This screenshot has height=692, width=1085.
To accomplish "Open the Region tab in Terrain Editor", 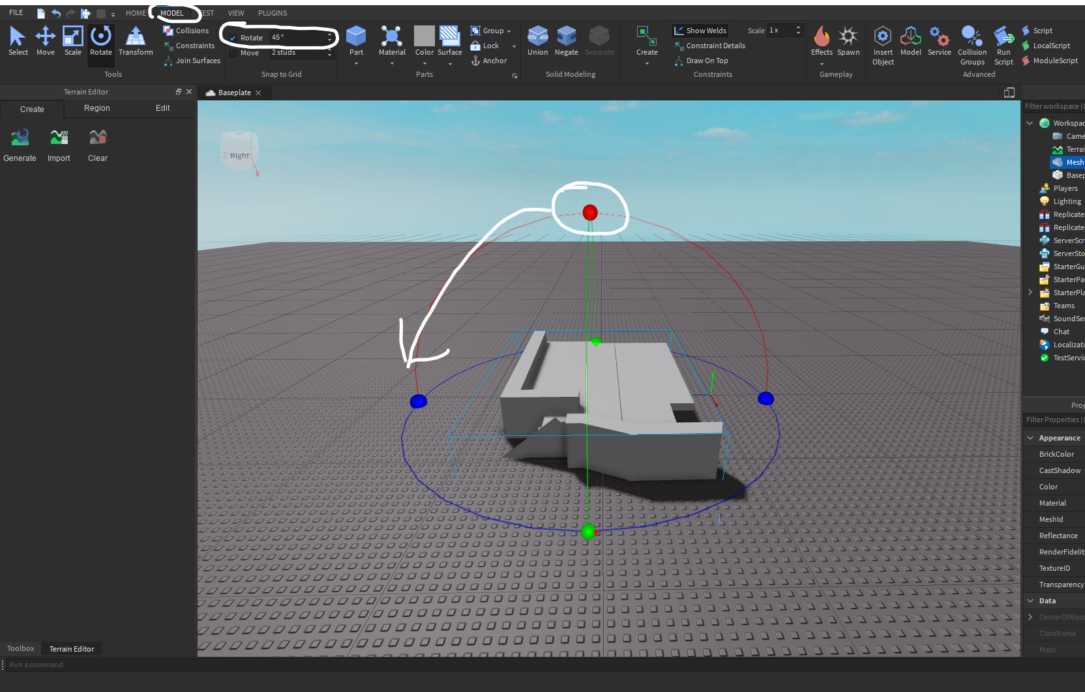I will coord(97,108).
